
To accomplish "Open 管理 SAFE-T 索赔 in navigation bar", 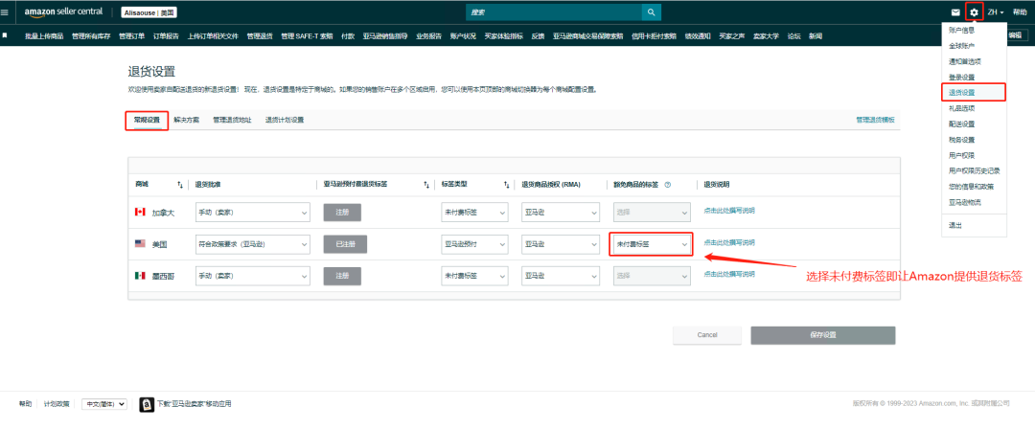I will click(307, 36).
